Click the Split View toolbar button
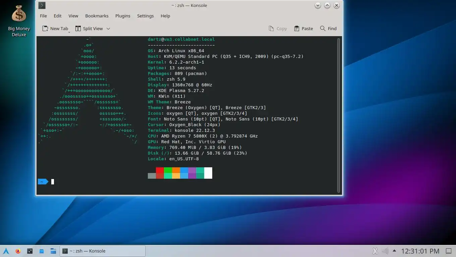 click(89, 28)
